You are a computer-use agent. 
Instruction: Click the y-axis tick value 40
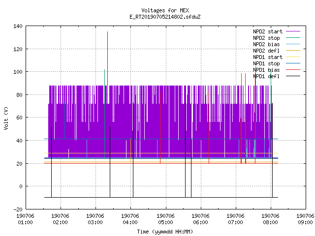coord(20,141)
